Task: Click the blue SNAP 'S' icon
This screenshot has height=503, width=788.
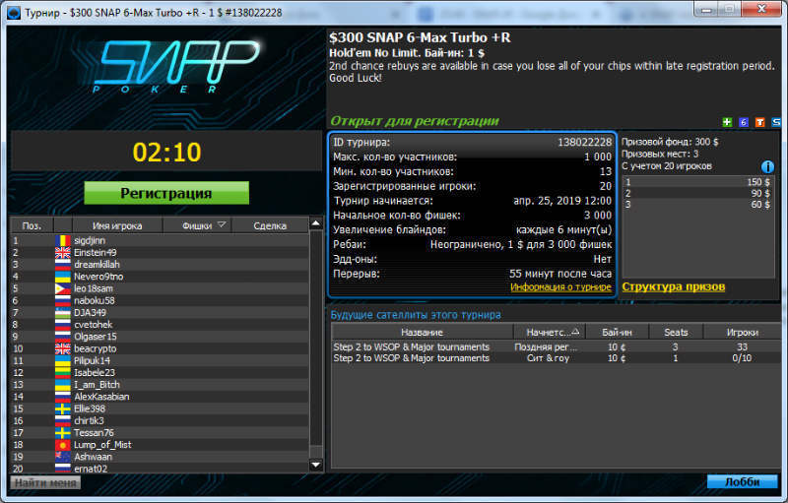Action: click(773, 122)
